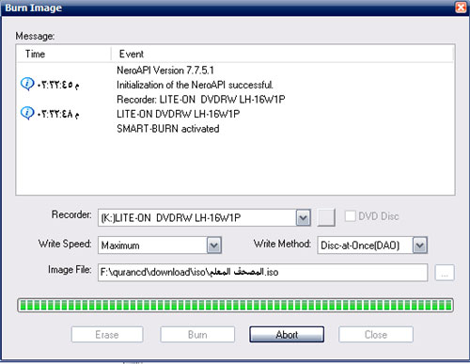Click the blank button next to Recorder
This screenshot has width=470, height=364.
pyautogui.click(x=326, y=217)
